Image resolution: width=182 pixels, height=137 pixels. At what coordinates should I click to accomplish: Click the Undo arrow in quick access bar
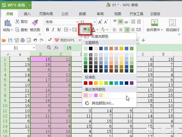tap(35, 40)
